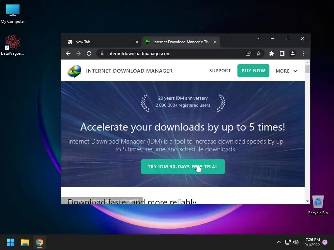Select the Recycle Bin desktop icon
Screen dimensions: 334x250
tap(318, 205)
